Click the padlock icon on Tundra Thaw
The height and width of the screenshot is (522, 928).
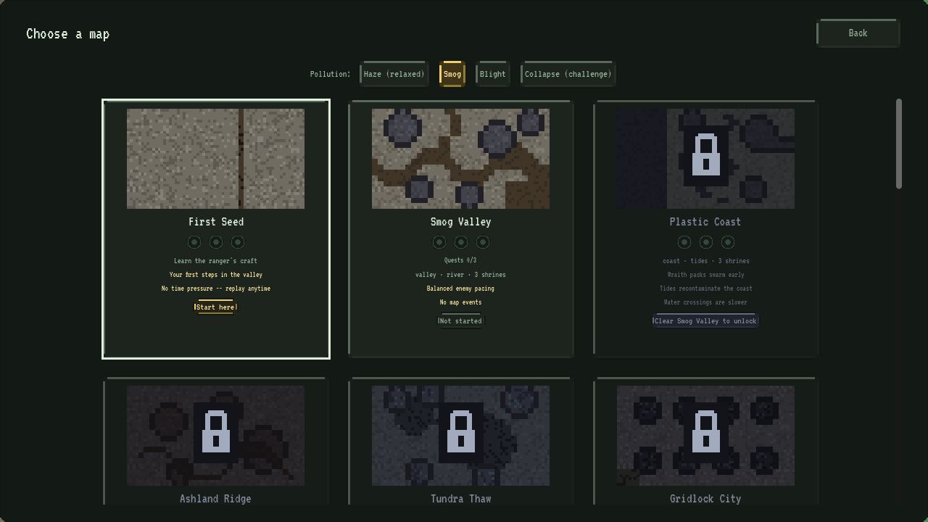tap(460, 431)
